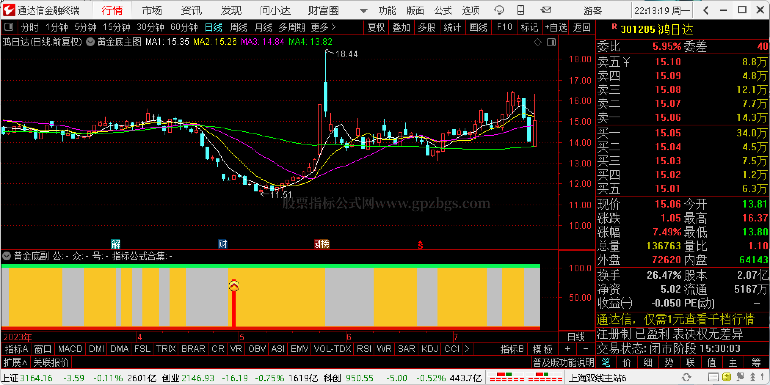Zoom out chart with − button
This screenshot has width=770, height=385.
click(x=586, y=349)
